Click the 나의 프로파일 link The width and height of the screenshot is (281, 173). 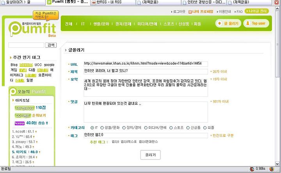click(x=203, y=12)
